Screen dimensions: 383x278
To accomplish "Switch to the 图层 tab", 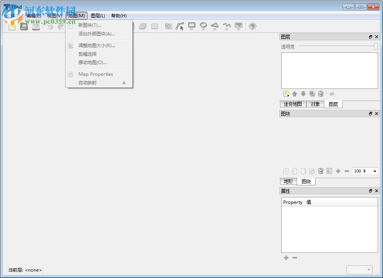I will click(x=333, y=104).
